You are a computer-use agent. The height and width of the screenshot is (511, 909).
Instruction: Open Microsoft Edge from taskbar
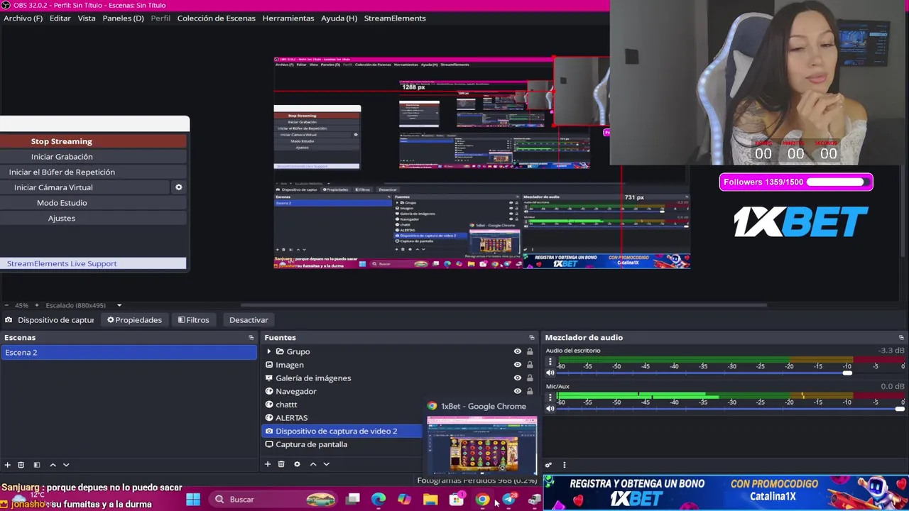(x=379, y=500)
